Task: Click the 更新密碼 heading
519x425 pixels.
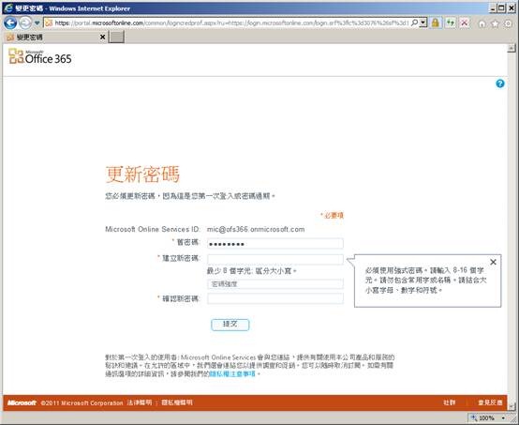Action: [142, 175]
